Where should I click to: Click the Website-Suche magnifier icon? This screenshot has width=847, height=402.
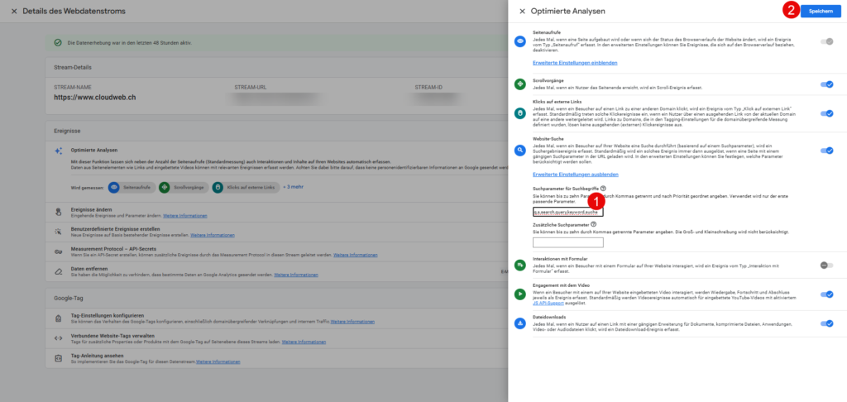click(520, 151)
